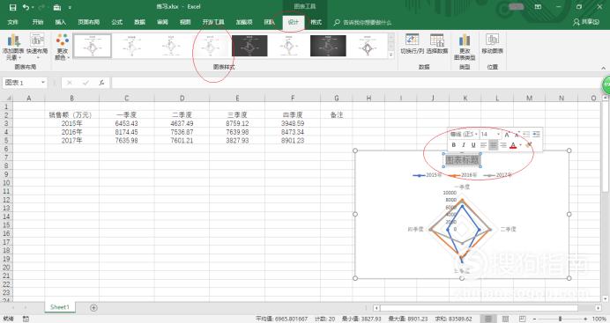Center title text in mini toolbar
610x323 pixels.
coord(494,145)
